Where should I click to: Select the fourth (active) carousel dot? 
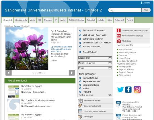tap(40, 73)
